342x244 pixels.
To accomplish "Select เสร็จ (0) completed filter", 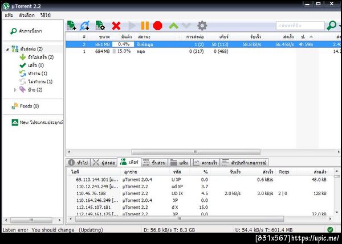I will [x=31, y=65].
